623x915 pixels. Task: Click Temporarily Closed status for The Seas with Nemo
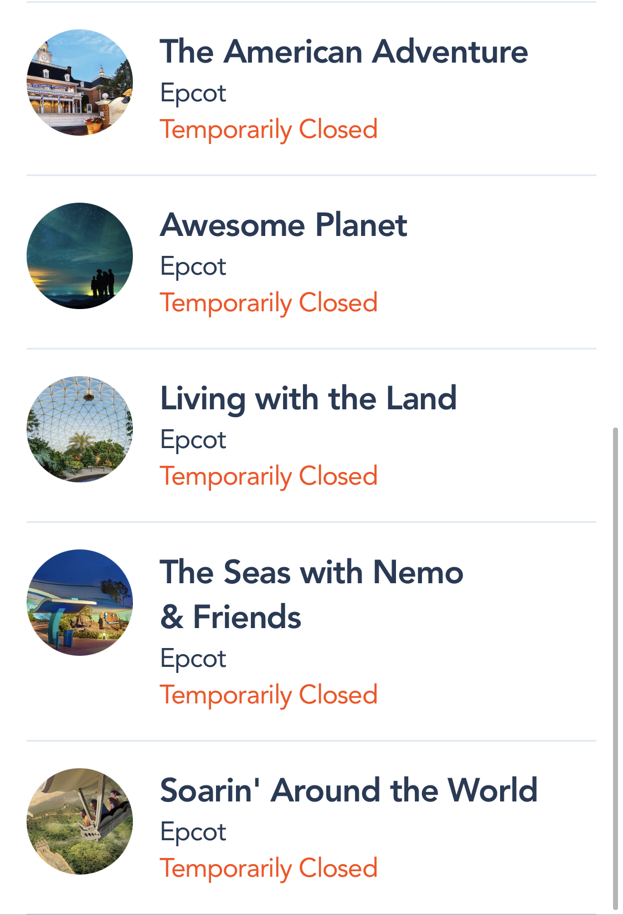tap(269, 695)
